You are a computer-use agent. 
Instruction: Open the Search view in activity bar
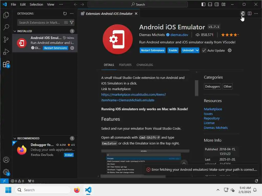[x=6, y=27]
